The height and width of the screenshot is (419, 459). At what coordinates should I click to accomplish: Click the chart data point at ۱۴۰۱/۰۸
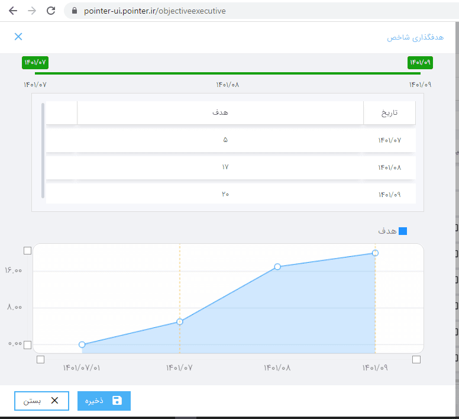pos(277,267)
